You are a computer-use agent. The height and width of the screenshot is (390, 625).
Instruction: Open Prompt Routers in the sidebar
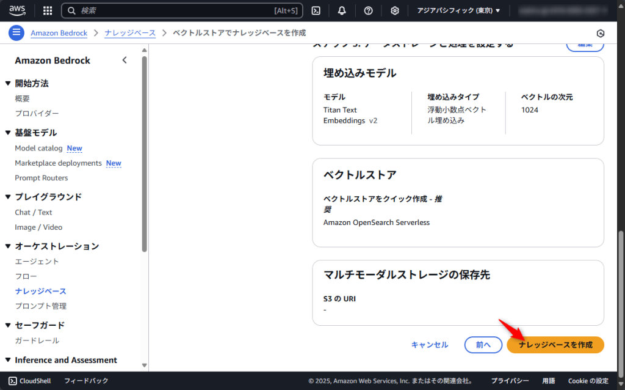pyautogui.click(x=42, y=178)
